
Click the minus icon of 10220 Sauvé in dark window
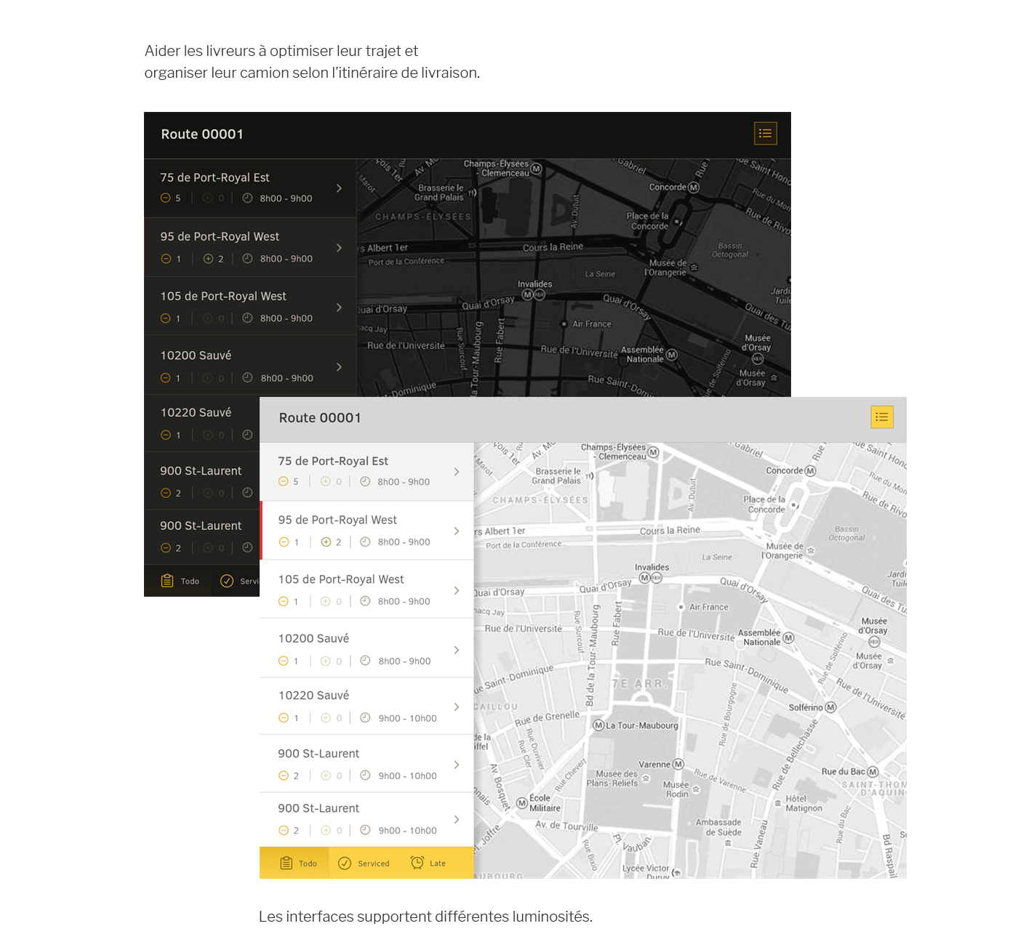(x=166, y=435)
